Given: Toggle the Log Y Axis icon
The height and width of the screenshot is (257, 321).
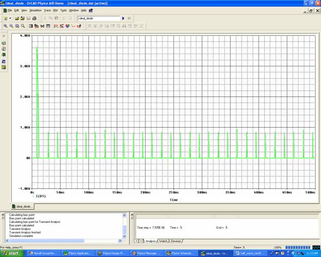Looking at the screenshot, I should point(48,26).
